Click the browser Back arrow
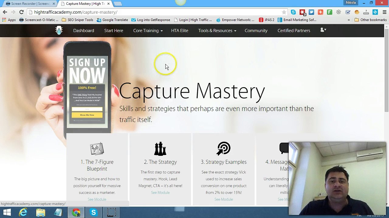The image size is (389, 218). pyautogui.click(x=5, y=12)
